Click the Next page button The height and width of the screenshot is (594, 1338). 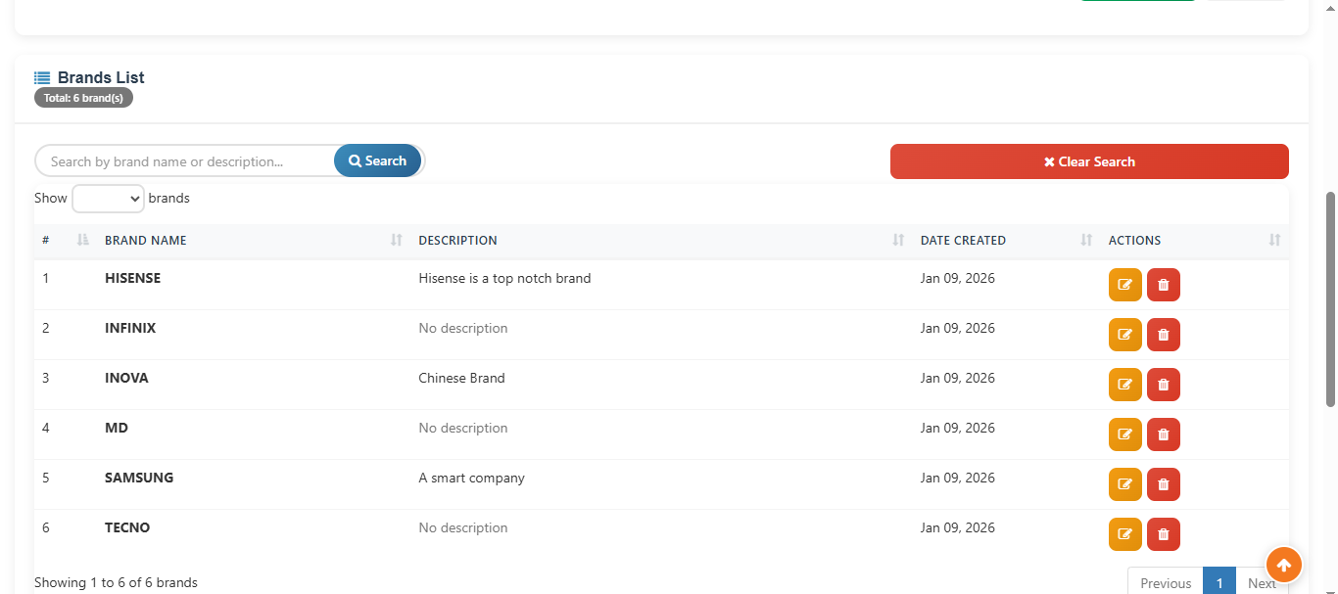click(1261, 582)
